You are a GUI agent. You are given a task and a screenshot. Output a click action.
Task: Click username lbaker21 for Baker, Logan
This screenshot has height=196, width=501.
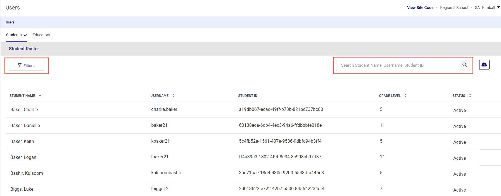point(160,157)
